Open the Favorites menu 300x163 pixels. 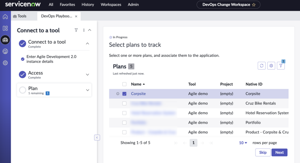pyautogui.click(x=67, y=5)
